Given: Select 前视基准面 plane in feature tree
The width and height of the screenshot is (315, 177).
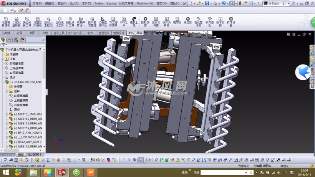Looking at the screenshot, I should click(19, 63).
